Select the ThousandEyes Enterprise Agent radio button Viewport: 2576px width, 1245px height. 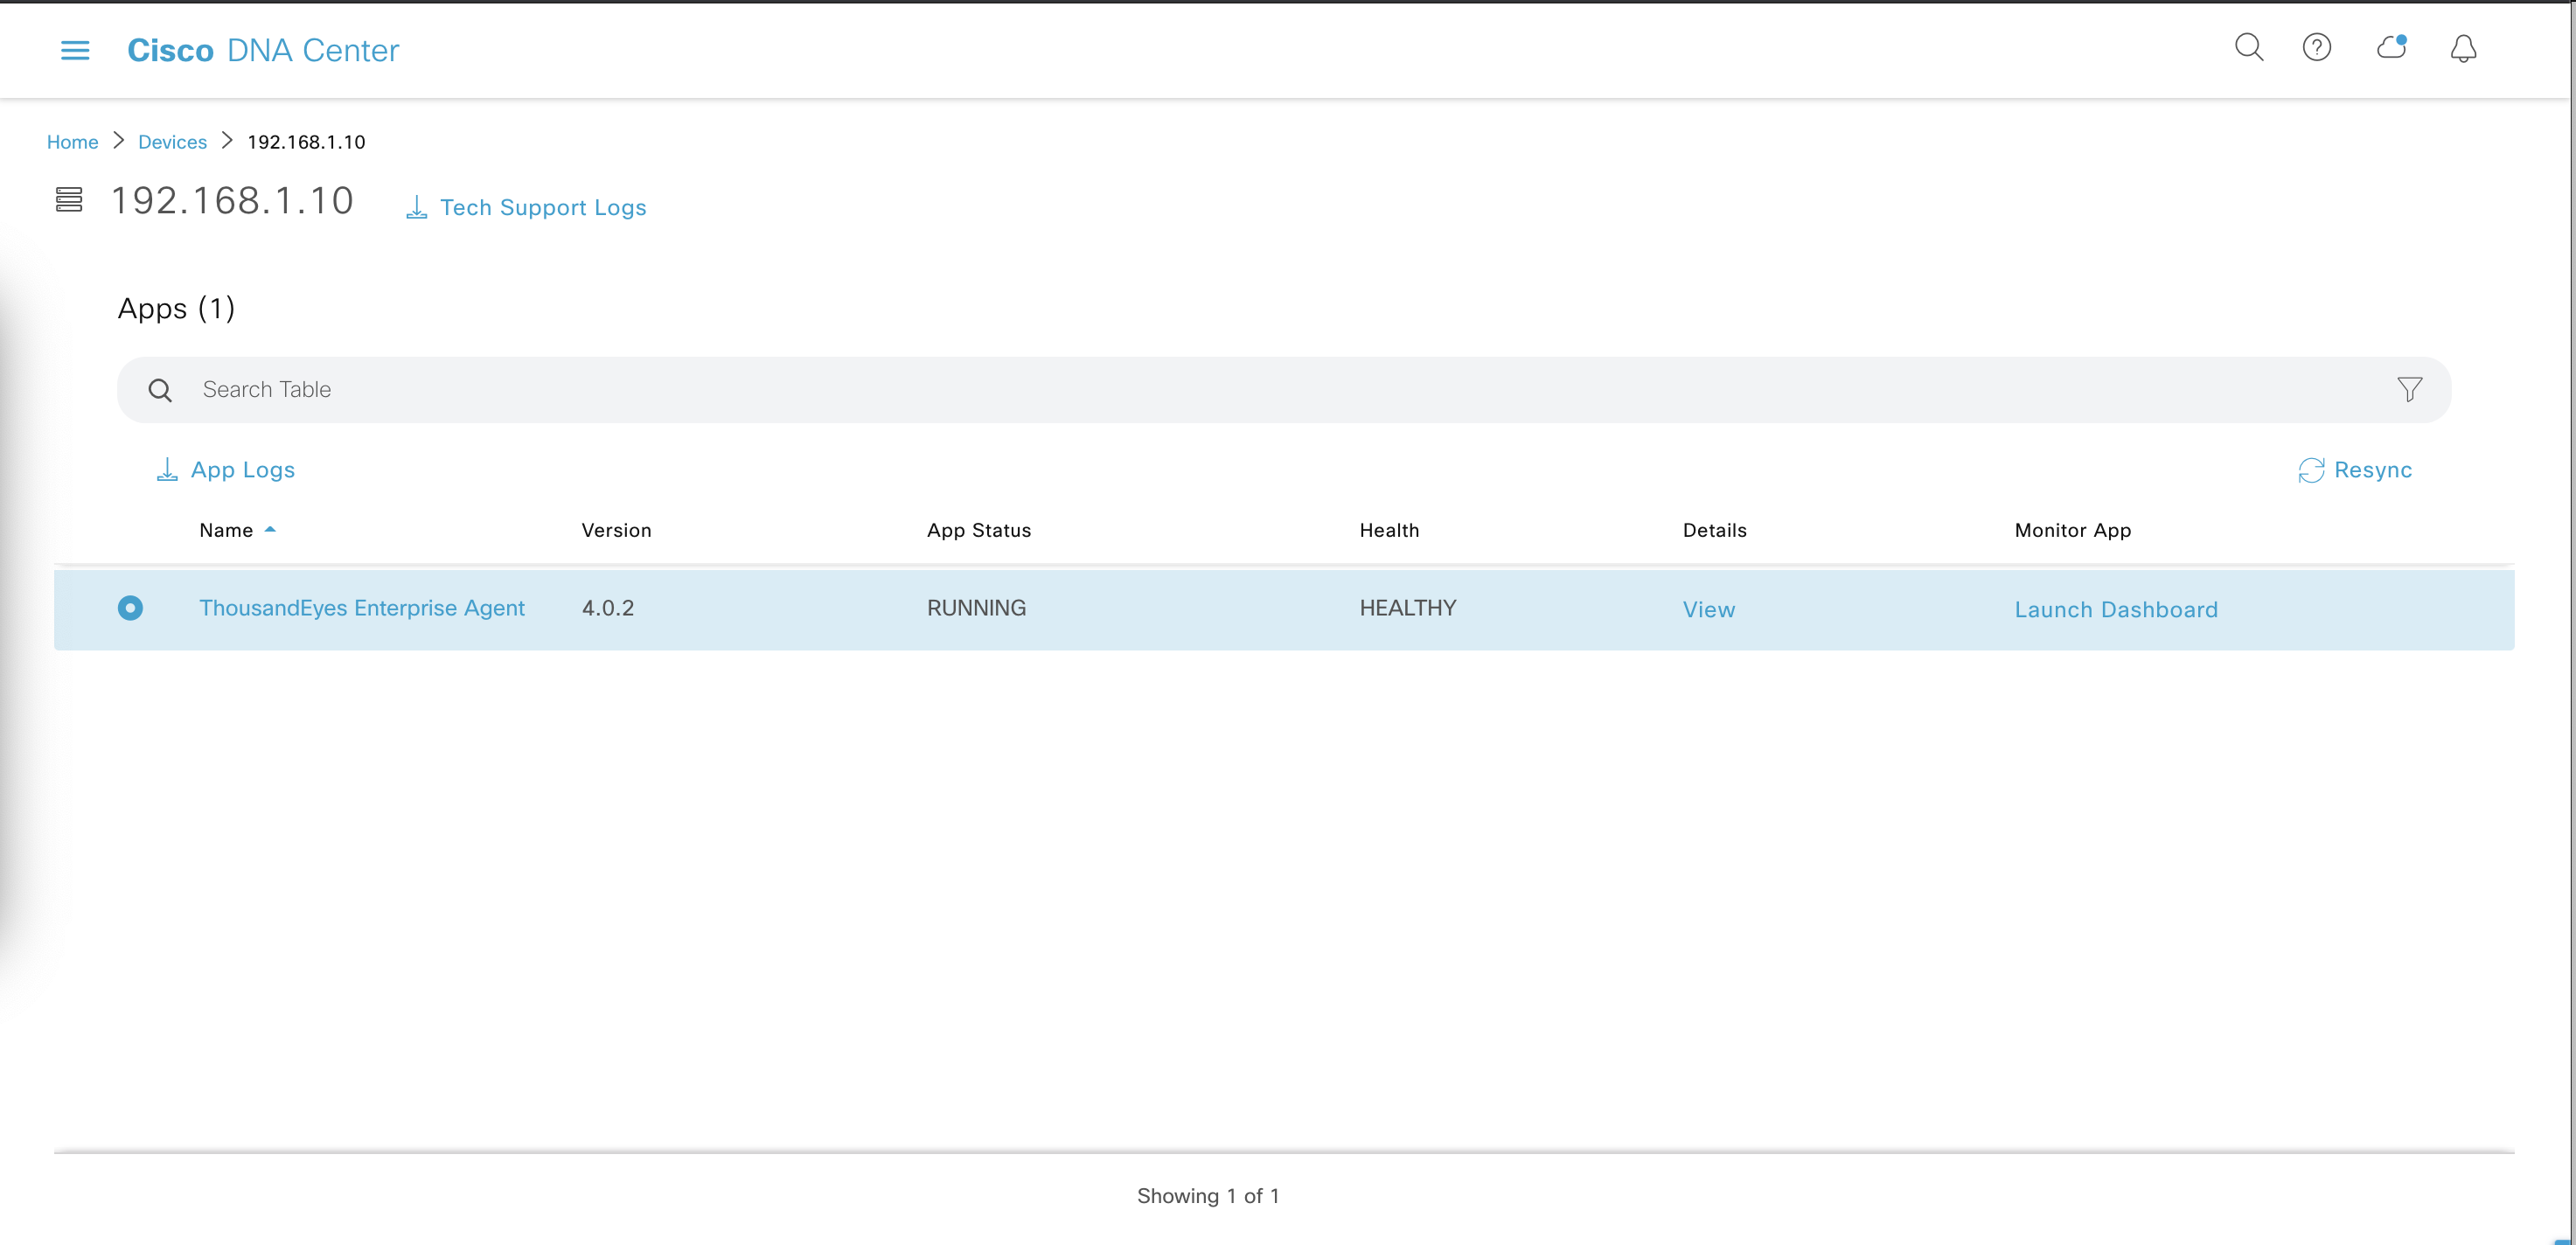click(130, 608)
